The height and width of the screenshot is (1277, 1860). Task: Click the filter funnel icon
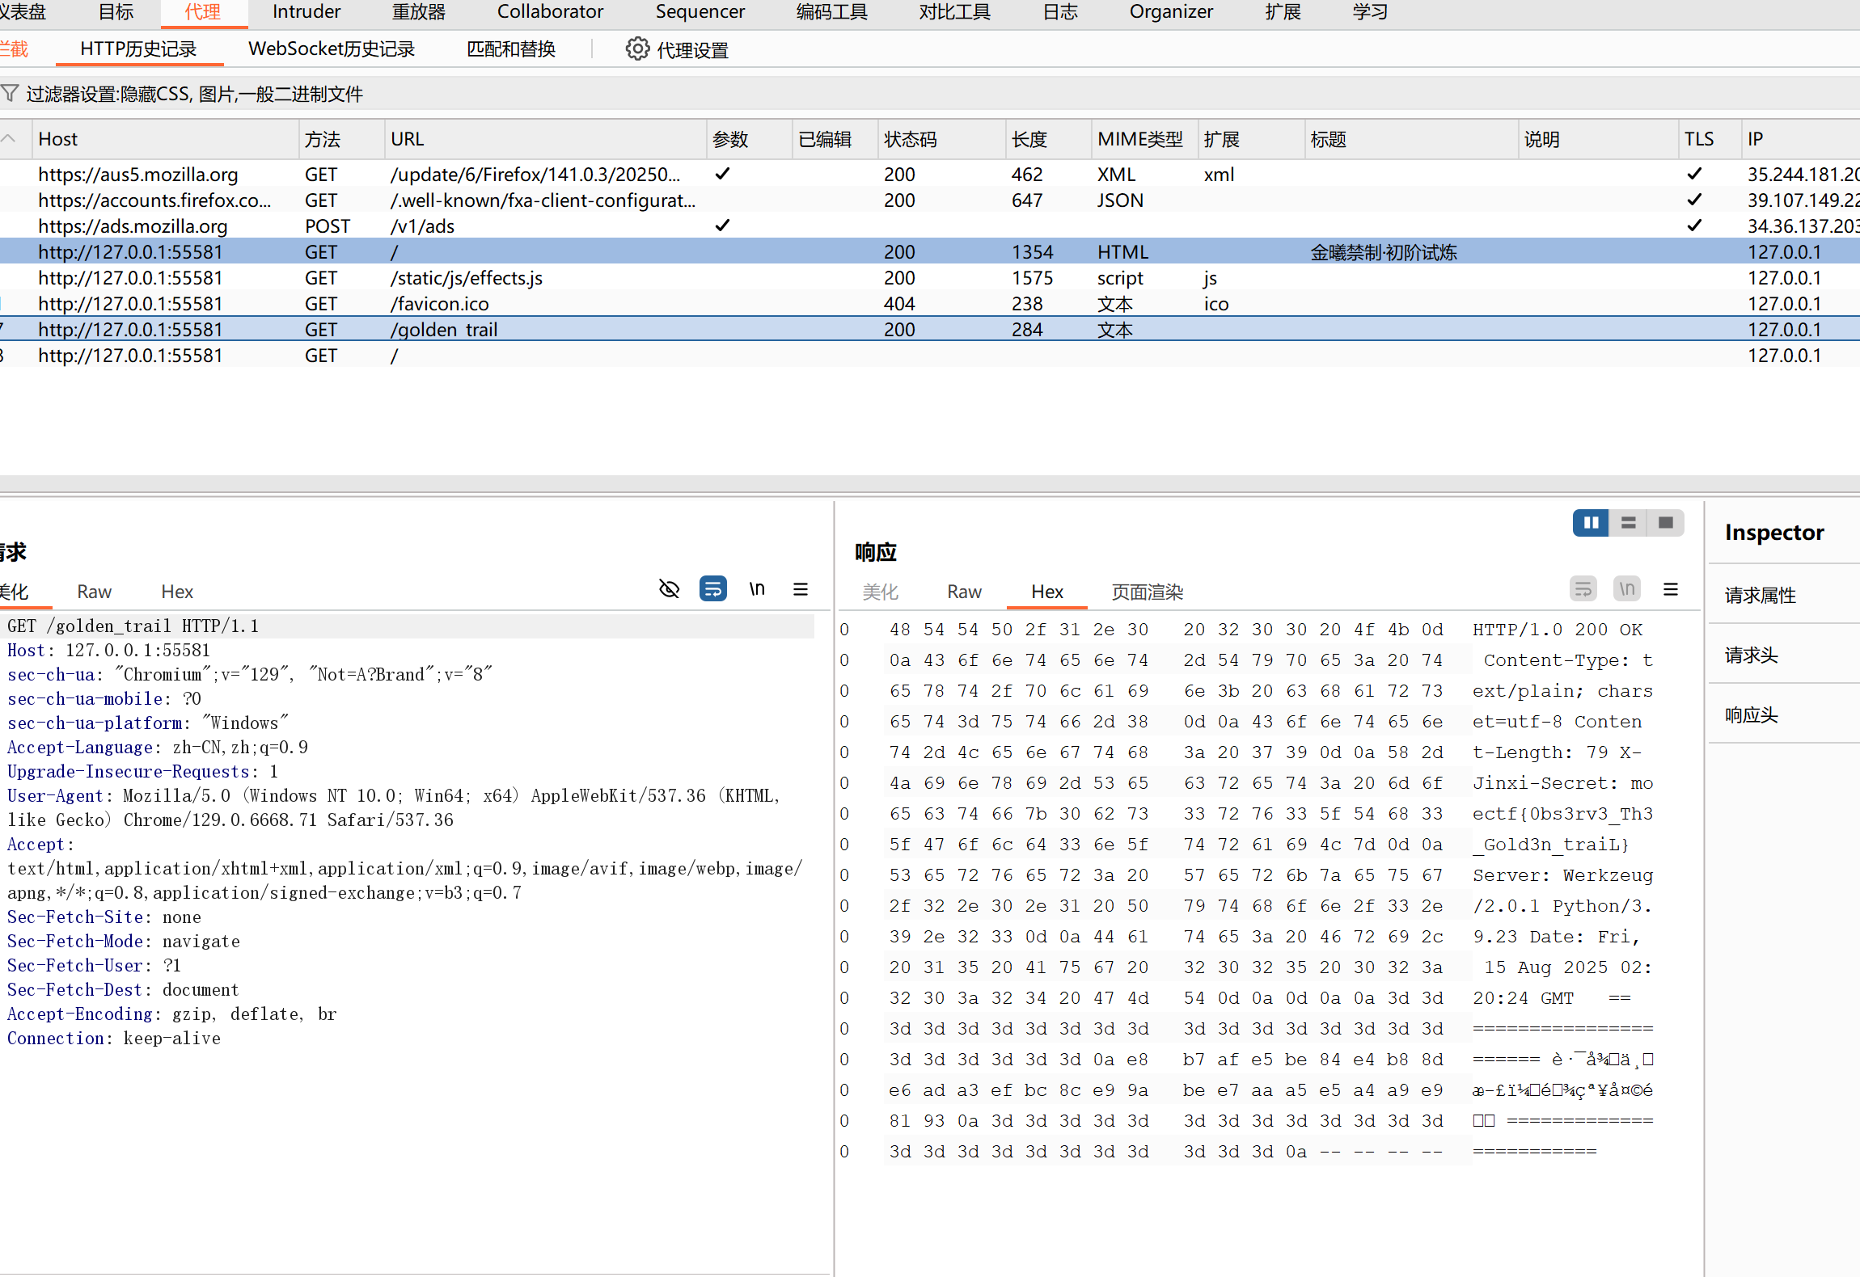10,93
